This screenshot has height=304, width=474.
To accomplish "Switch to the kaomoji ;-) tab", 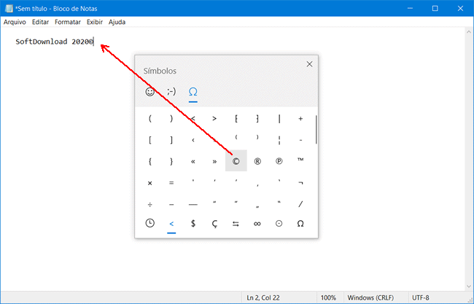I will [x=171, y=92].
